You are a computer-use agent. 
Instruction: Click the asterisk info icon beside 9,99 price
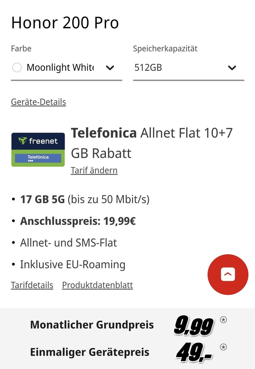tap(223, 320)
